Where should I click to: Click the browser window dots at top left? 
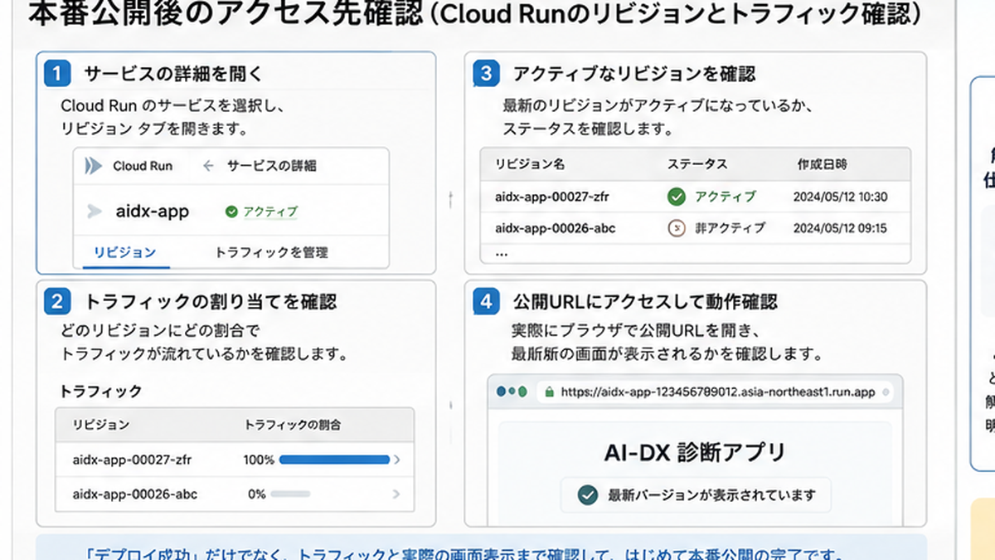(x=511, y=391)
